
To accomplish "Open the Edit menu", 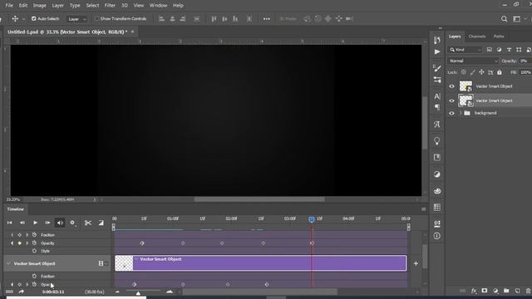I will tap(23, 6).
